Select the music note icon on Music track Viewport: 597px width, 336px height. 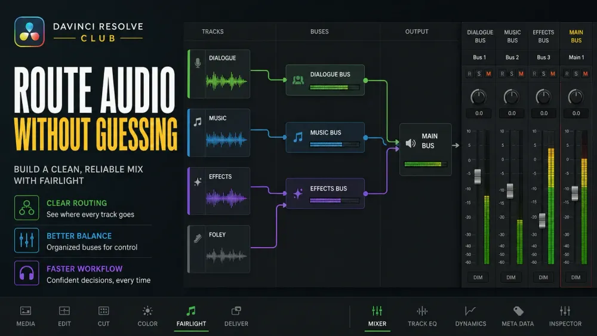coord(197,122)
